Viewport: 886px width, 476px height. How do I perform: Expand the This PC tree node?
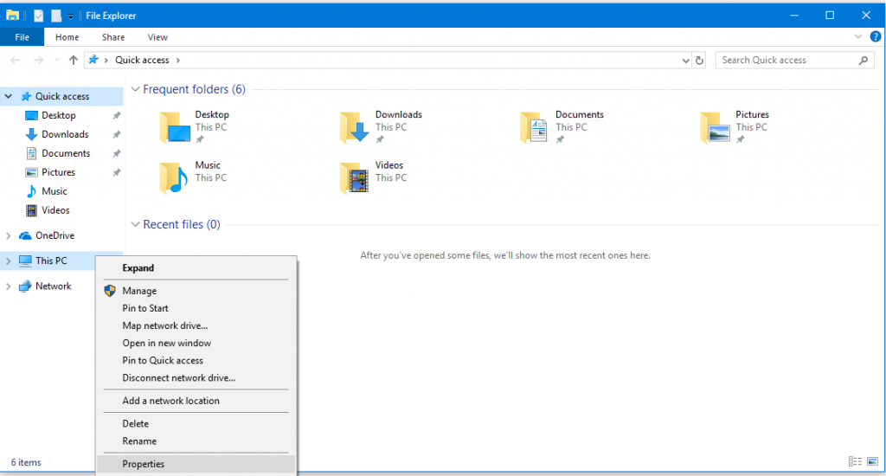[9, 261]
